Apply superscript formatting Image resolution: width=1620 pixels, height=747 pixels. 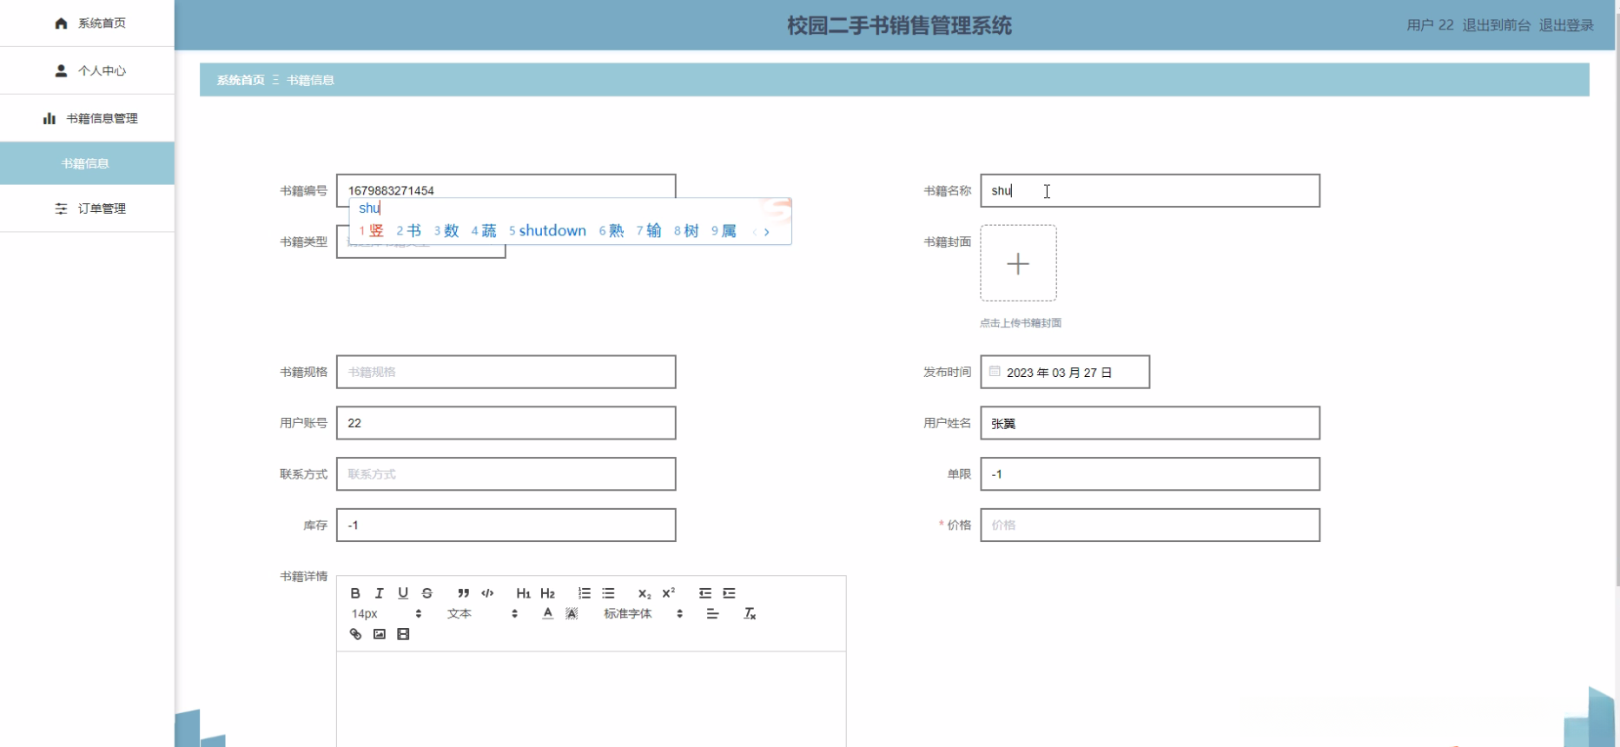point(668,593)
